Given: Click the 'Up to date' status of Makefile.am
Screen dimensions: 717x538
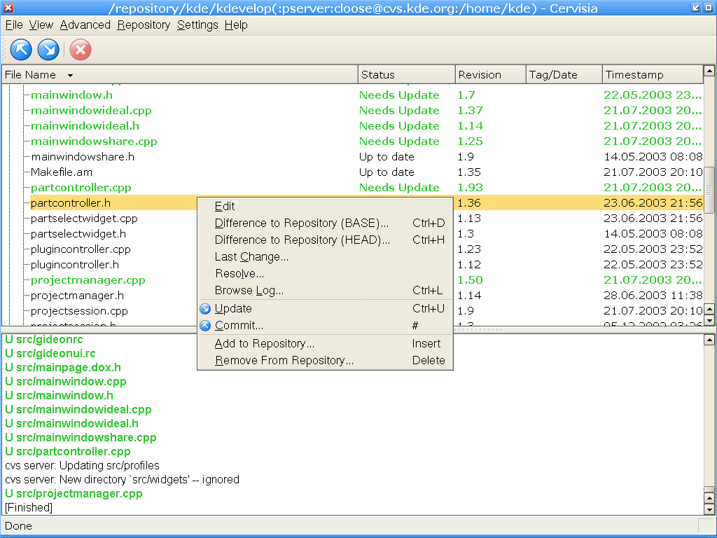Looking at the screenshot, I should coord(387,172).
